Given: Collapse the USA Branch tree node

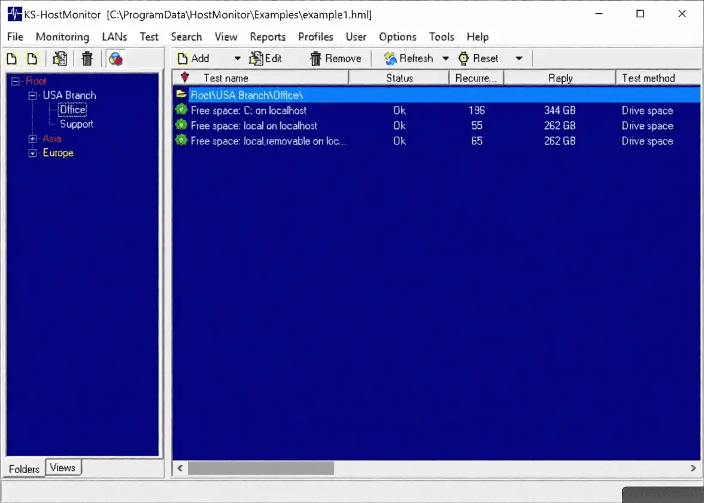Looking at the screenshot, I should pos(32,96).
